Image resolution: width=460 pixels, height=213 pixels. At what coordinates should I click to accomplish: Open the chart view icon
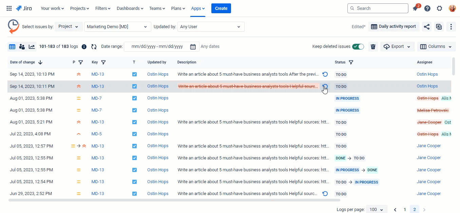32,47
